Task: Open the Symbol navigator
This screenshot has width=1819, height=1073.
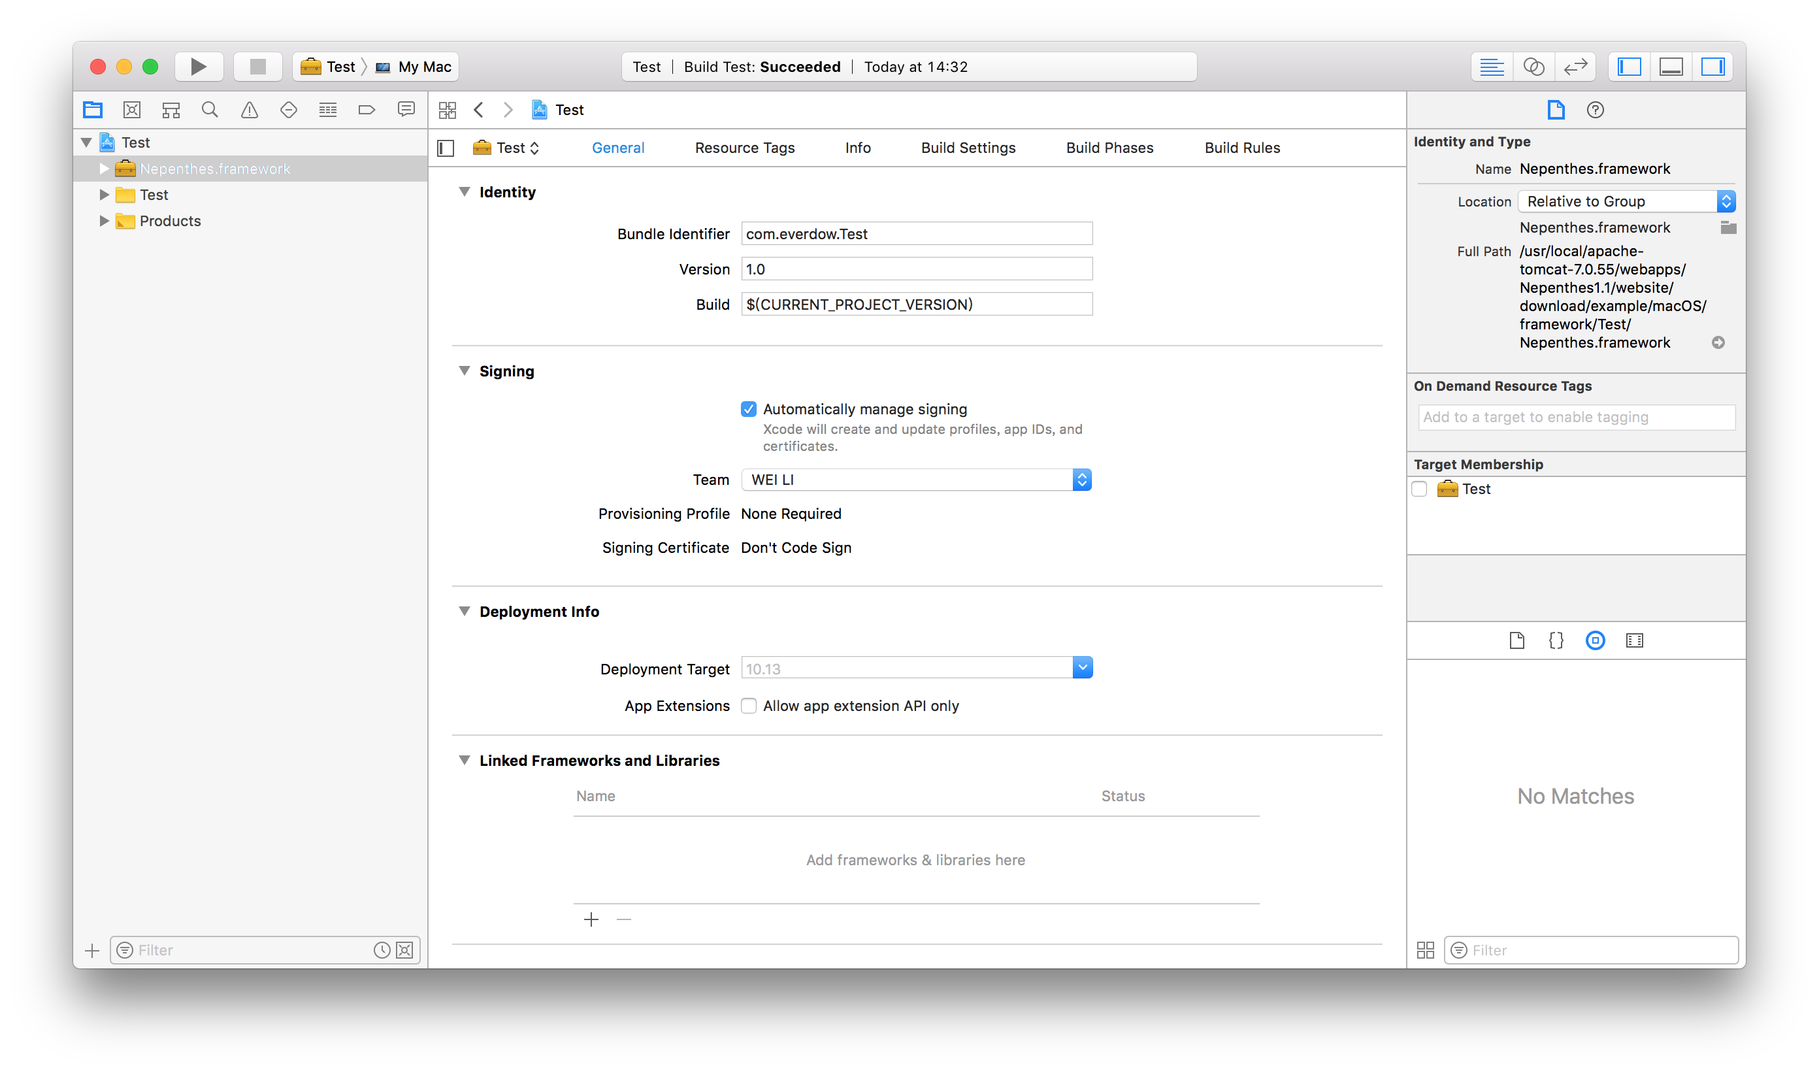Action: (171, 110)
